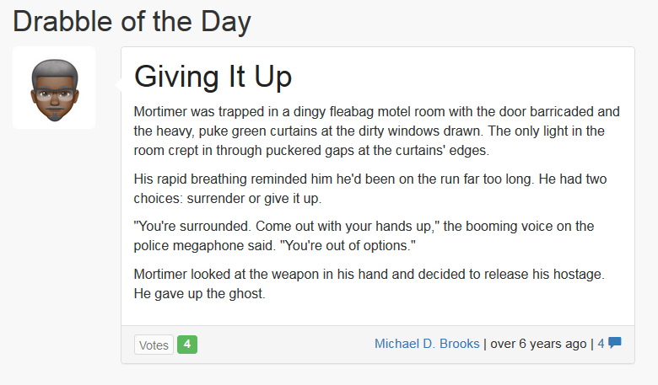
Task: Click the sentence "He gave up the ghost."
Action: point(198,294)
